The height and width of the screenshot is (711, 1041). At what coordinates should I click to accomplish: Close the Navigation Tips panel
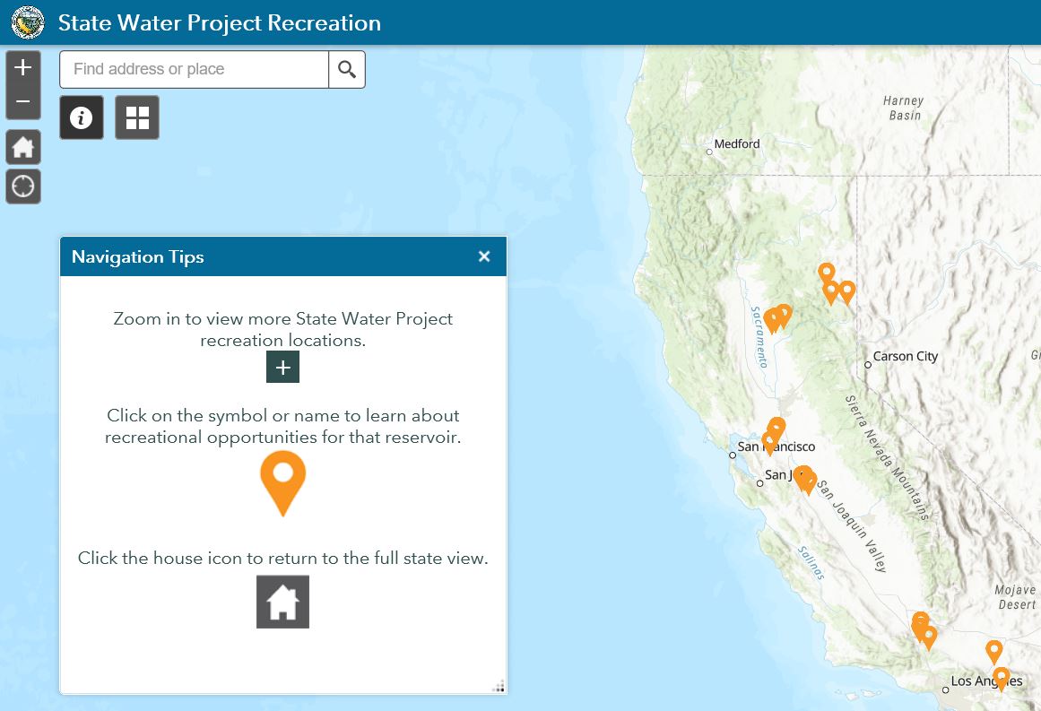(x=484, y=256)
